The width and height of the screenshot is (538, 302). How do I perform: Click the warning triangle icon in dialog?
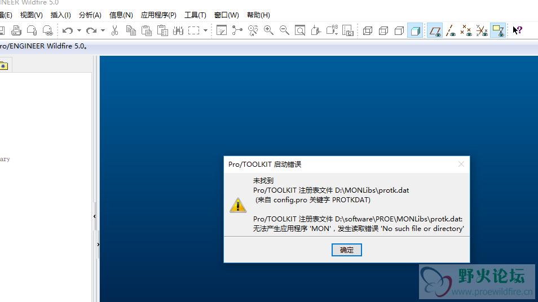pyautogui.click(x=238, y=205)
